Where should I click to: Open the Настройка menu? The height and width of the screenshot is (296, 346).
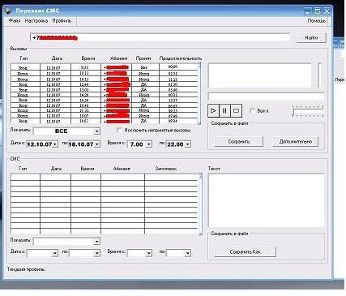coord(36,21)
